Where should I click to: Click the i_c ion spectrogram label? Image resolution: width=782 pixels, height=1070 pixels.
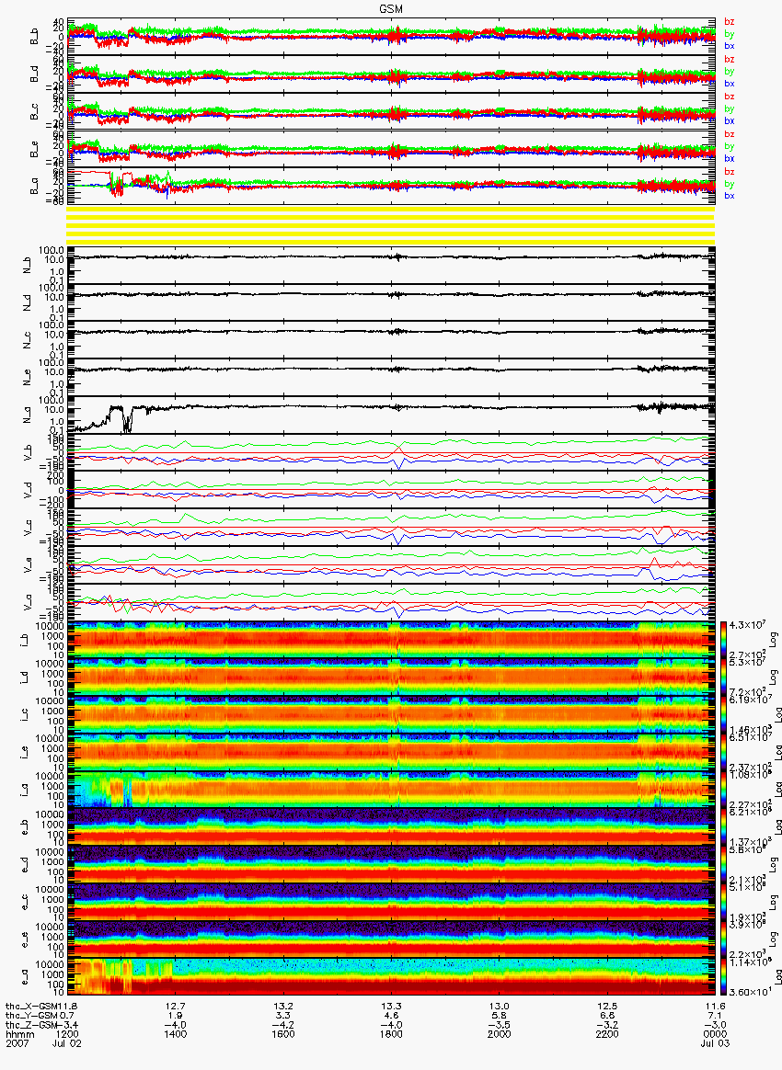coord(25,714)
